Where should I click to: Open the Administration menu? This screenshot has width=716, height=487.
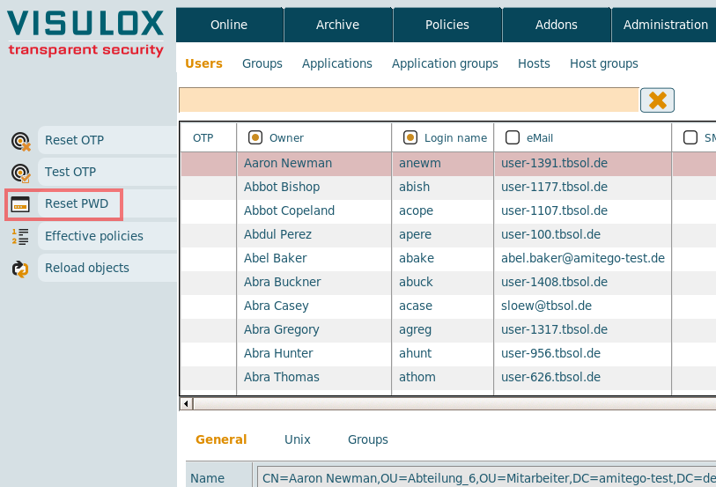(x=665, y=25)
